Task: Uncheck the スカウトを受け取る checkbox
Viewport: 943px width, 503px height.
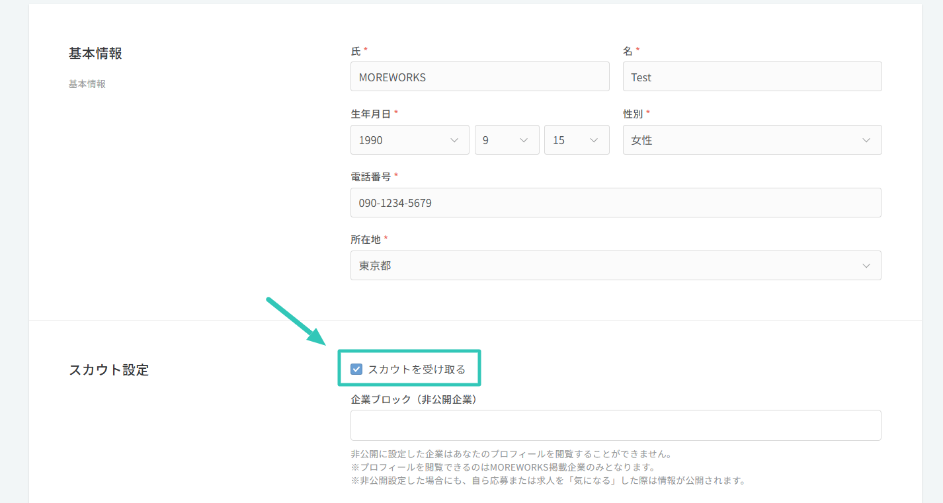Action: coord(356,369)
